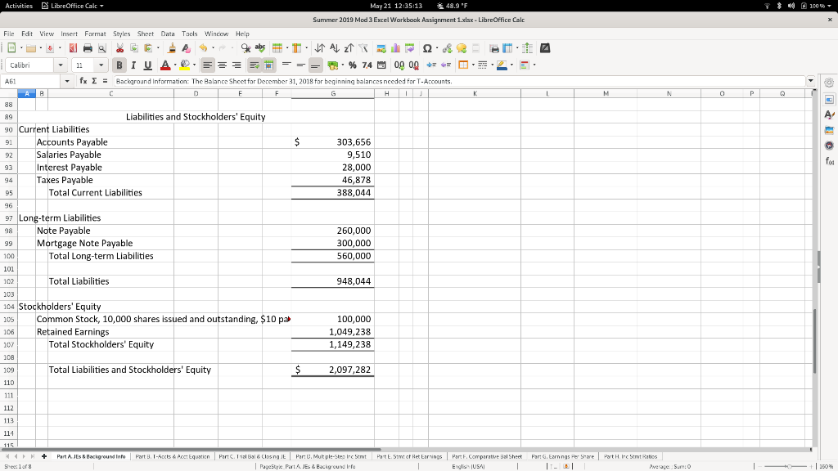Save the document with the Save icon
The image size is (838, 471).
click(x=50, y=48)
